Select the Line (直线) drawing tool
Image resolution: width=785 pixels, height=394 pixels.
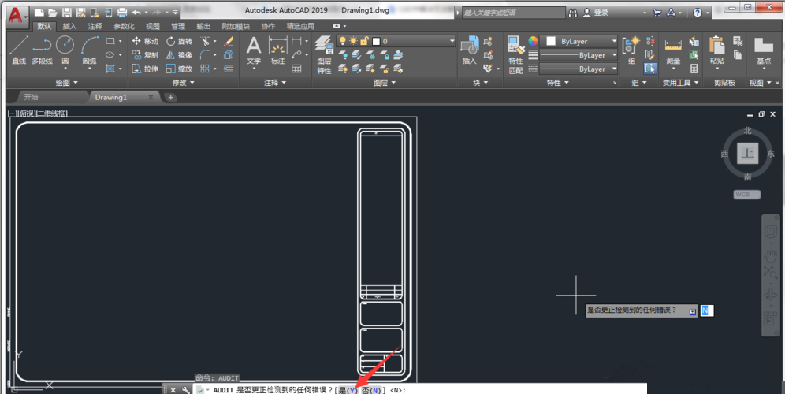pyautogui.click(x=19, y=50)
